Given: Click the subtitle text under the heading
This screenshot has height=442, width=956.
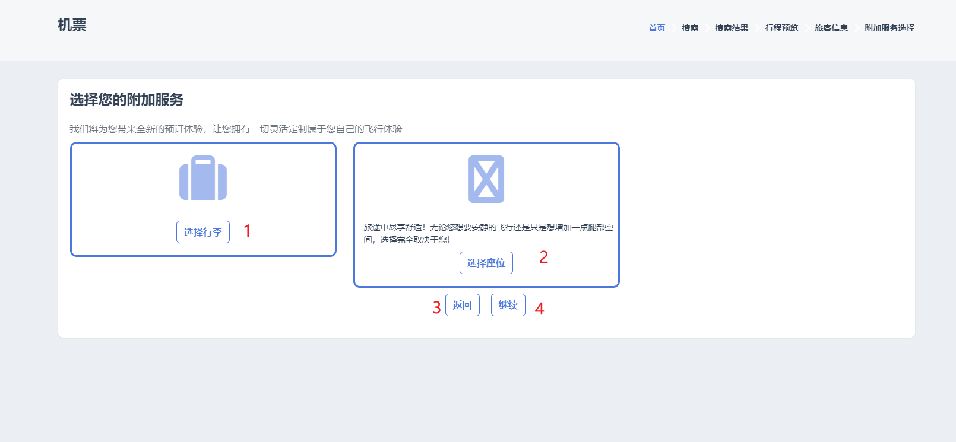Looking at the screenshot, I should pyautogui.click(x=236, y=129).
